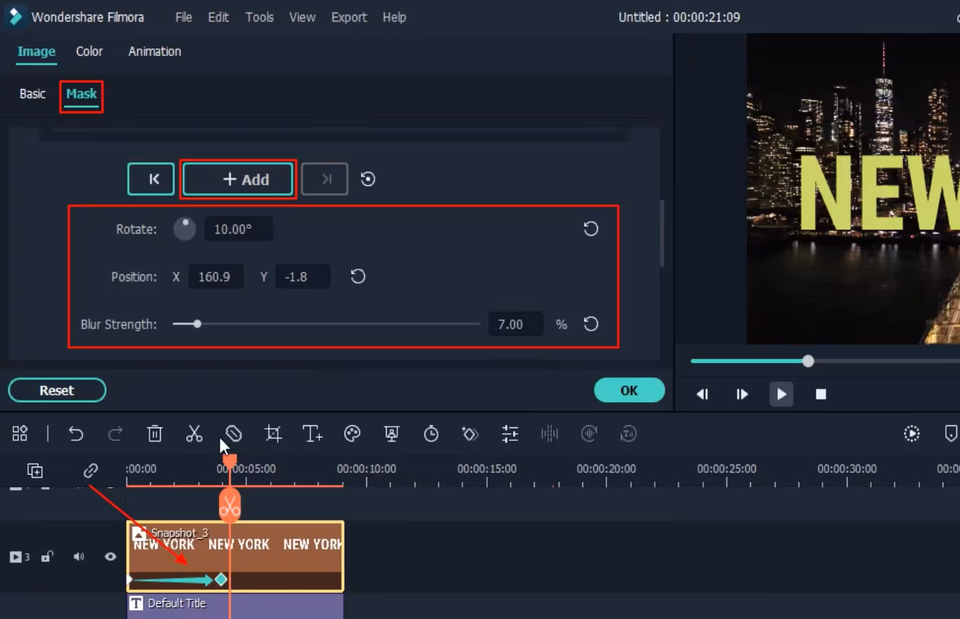Screen dimensions: 960x619
Task: Select the Mask sub-tab
Action: click(x=81, y=94)
